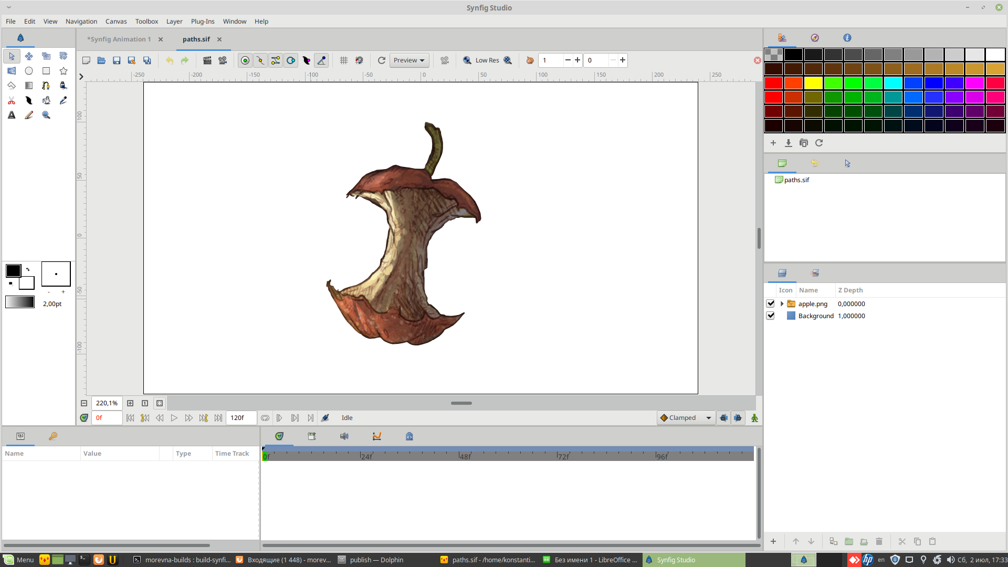Toggle position handles display
This screenshot has height=567, width=1008.
245,60
